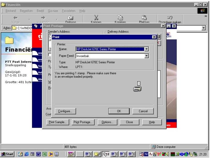Open the Favorieten menu
Screen dimensions: 210x158
(69, 11)
